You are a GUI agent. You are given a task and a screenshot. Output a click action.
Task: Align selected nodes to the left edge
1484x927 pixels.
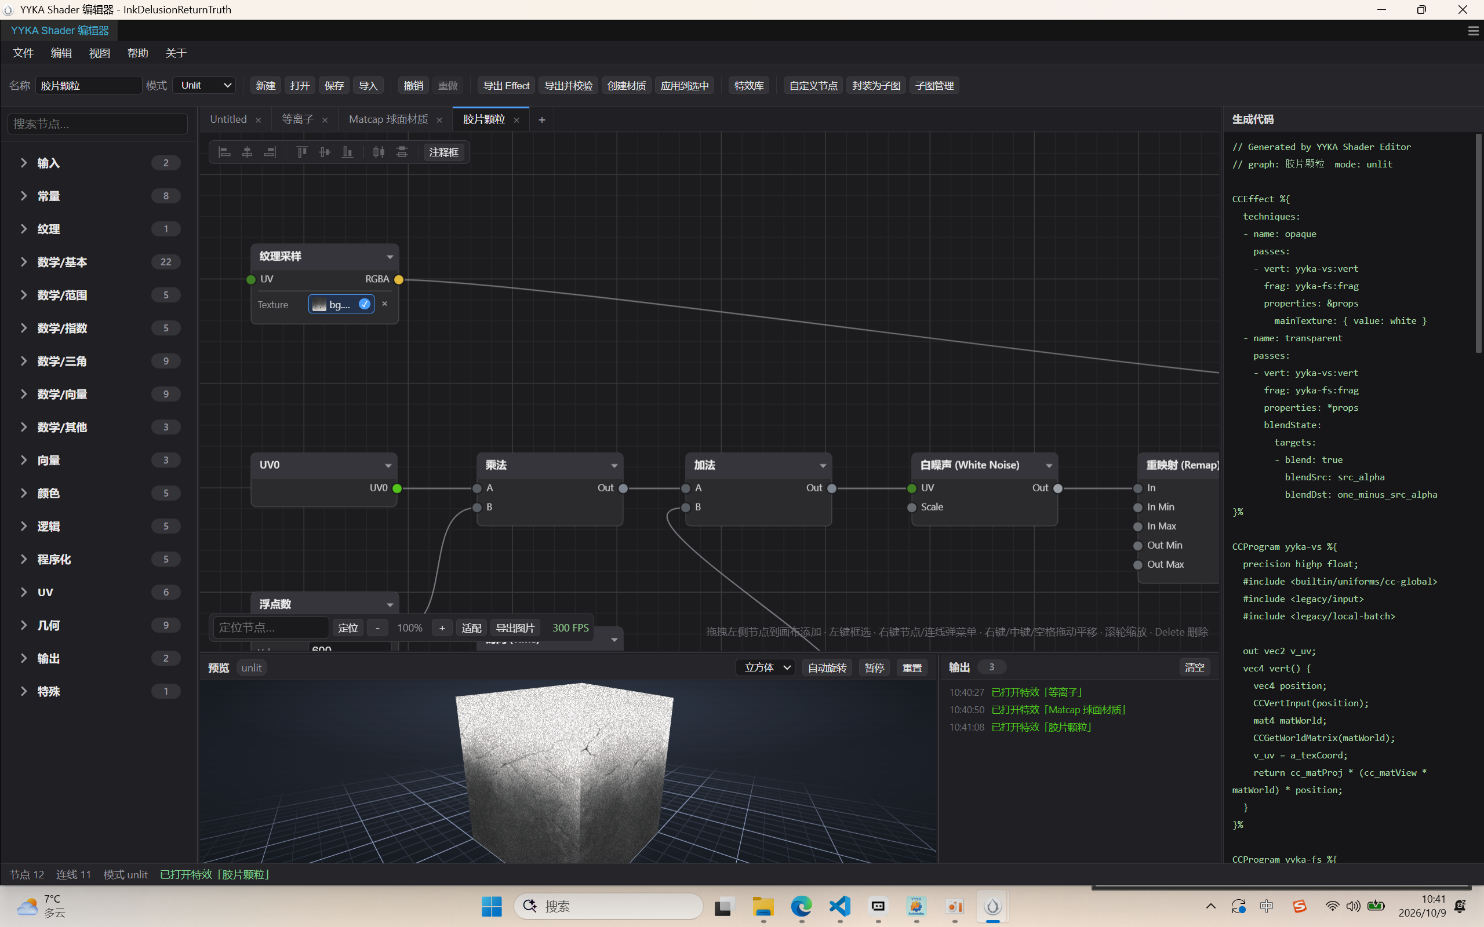(x=224, y=152)
